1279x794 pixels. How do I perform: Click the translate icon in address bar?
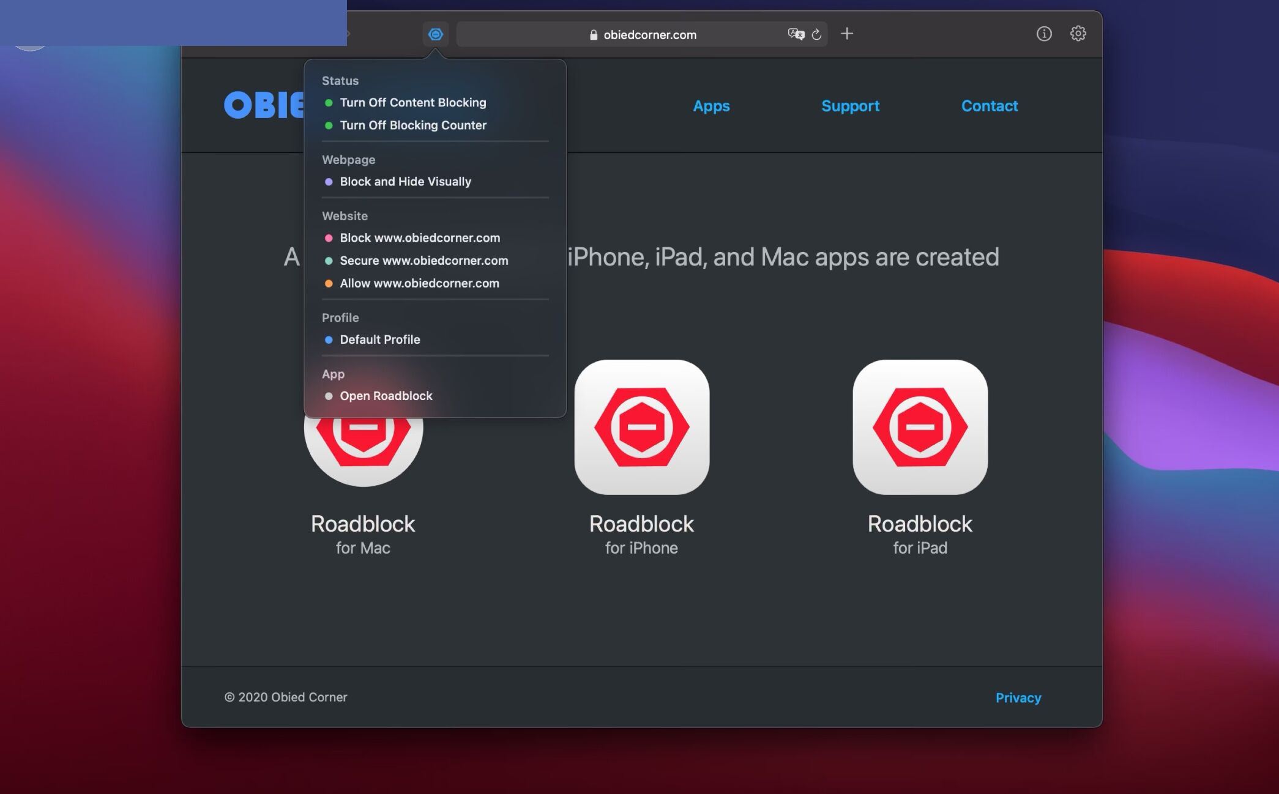[796, 34]
